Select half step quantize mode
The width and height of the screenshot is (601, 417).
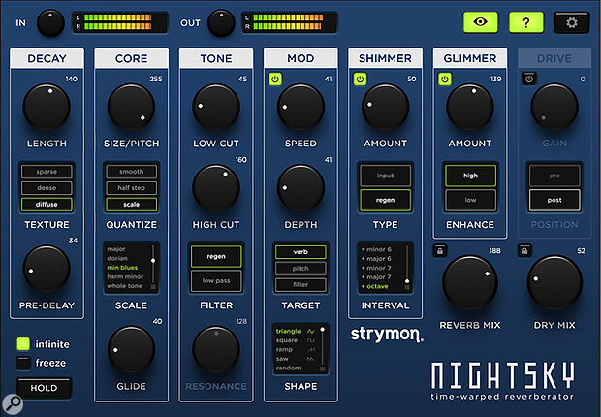point(132,188)
